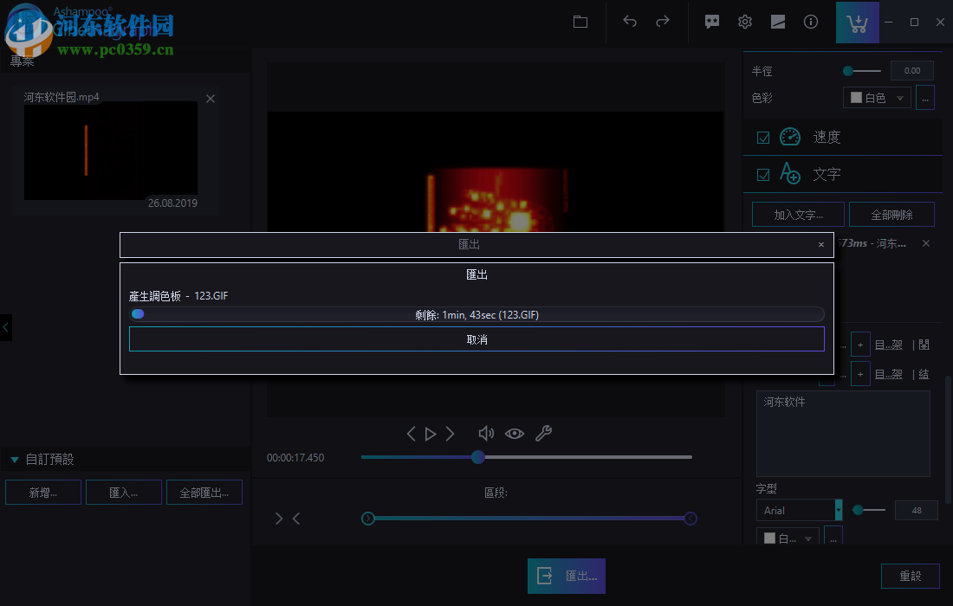Adjust the 半徑 radius slider
The height and width of the screenshot is (606, 953).
click(x=861, y=71)
